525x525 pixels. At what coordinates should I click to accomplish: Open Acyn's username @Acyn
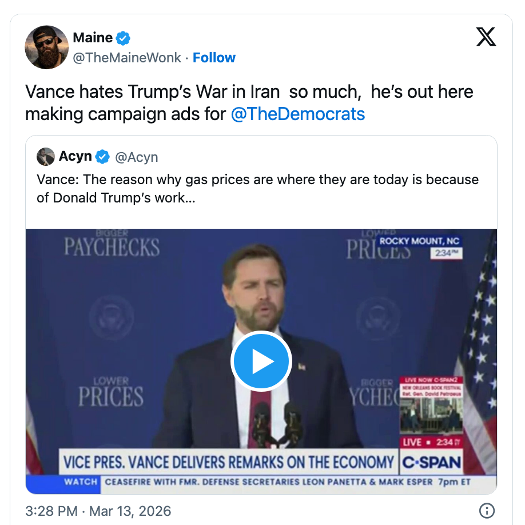(x=137, y=156)
